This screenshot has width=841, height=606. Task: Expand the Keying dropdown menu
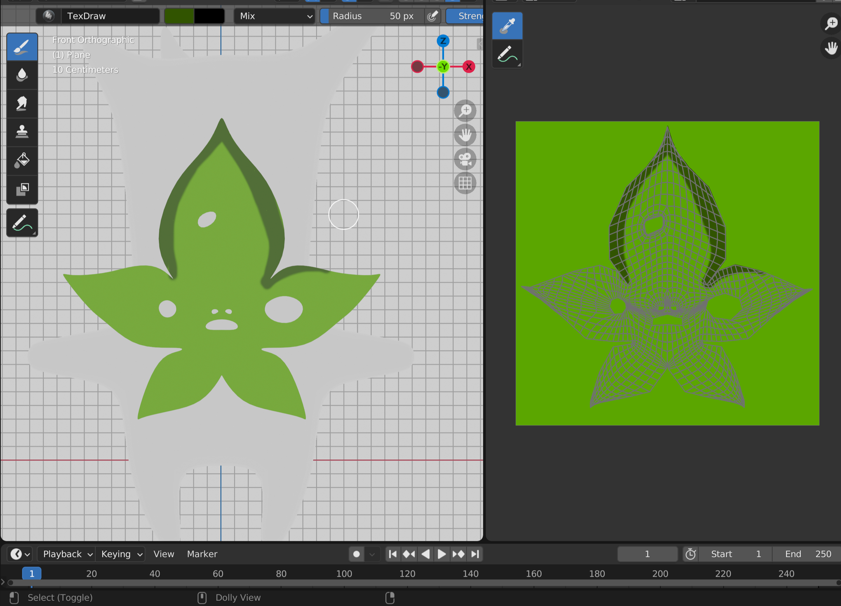point(121,554)
